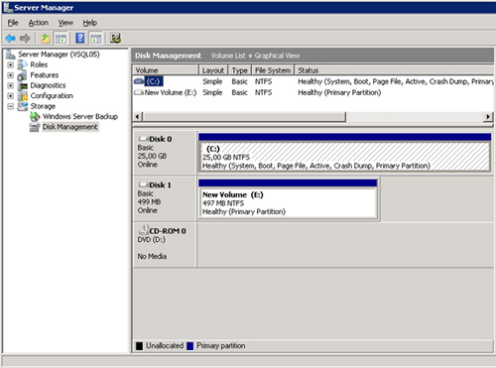The image size is (496, 368).
Task: Click the Disk 0 drive icon
Action: click(x=144, y=139)
